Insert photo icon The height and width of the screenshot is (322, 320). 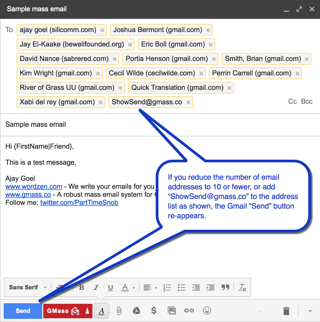(171, 310)
